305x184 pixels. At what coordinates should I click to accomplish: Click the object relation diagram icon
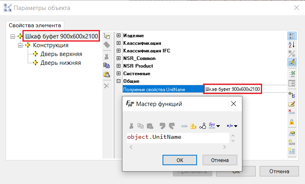coord(203,126)
